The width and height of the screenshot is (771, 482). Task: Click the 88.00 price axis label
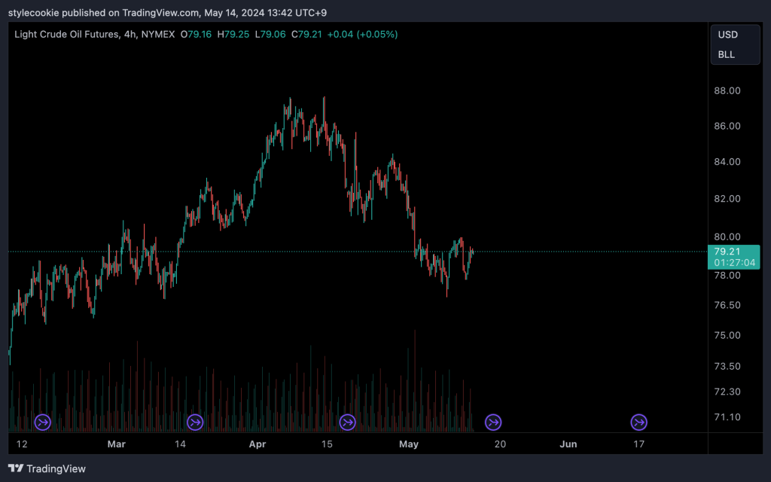pyautogui.click(x=727, y=90)
